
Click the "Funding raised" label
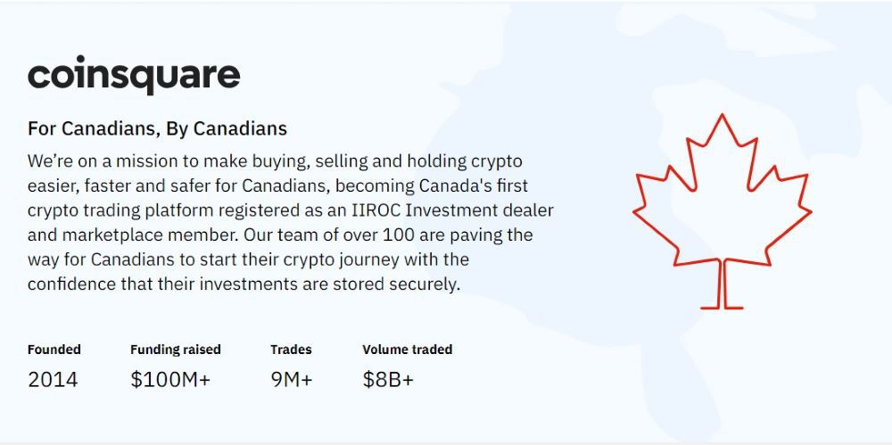tap(176, 350)
